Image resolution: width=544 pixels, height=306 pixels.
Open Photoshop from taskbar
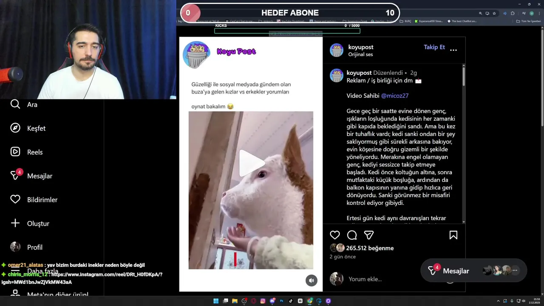pos(281,301)
